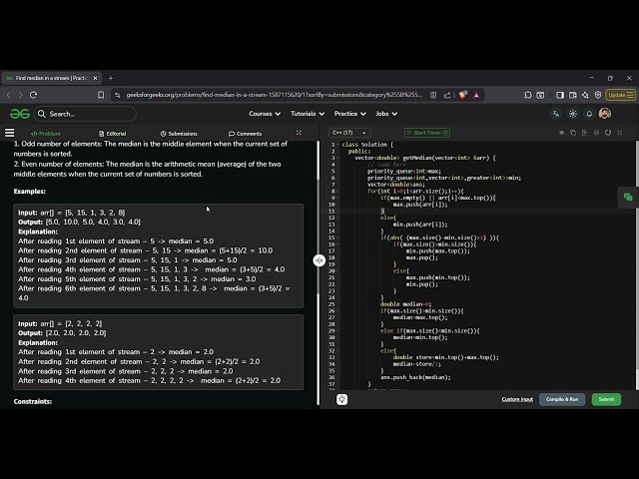Toggle the browser sidebar panel icon
Viewport: 639px width, 479px height.
click(560, 95)
